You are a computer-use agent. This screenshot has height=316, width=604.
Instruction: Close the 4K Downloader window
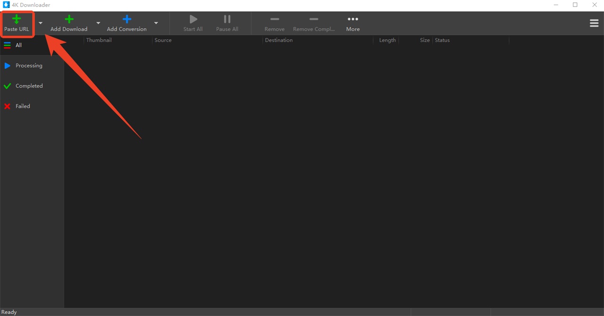[594, 5]
